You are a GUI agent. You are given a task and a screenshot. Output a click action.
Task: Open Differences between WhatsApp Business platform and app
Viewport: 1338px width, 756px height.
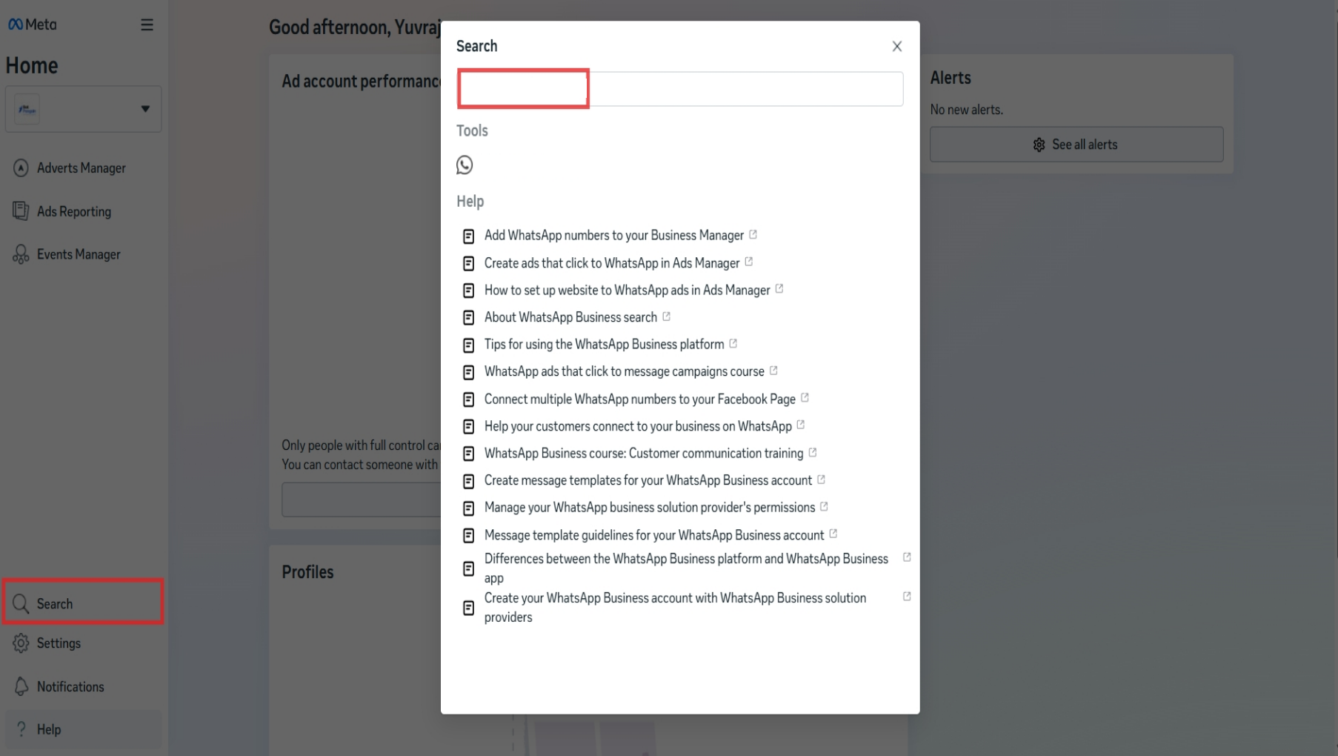686,568
